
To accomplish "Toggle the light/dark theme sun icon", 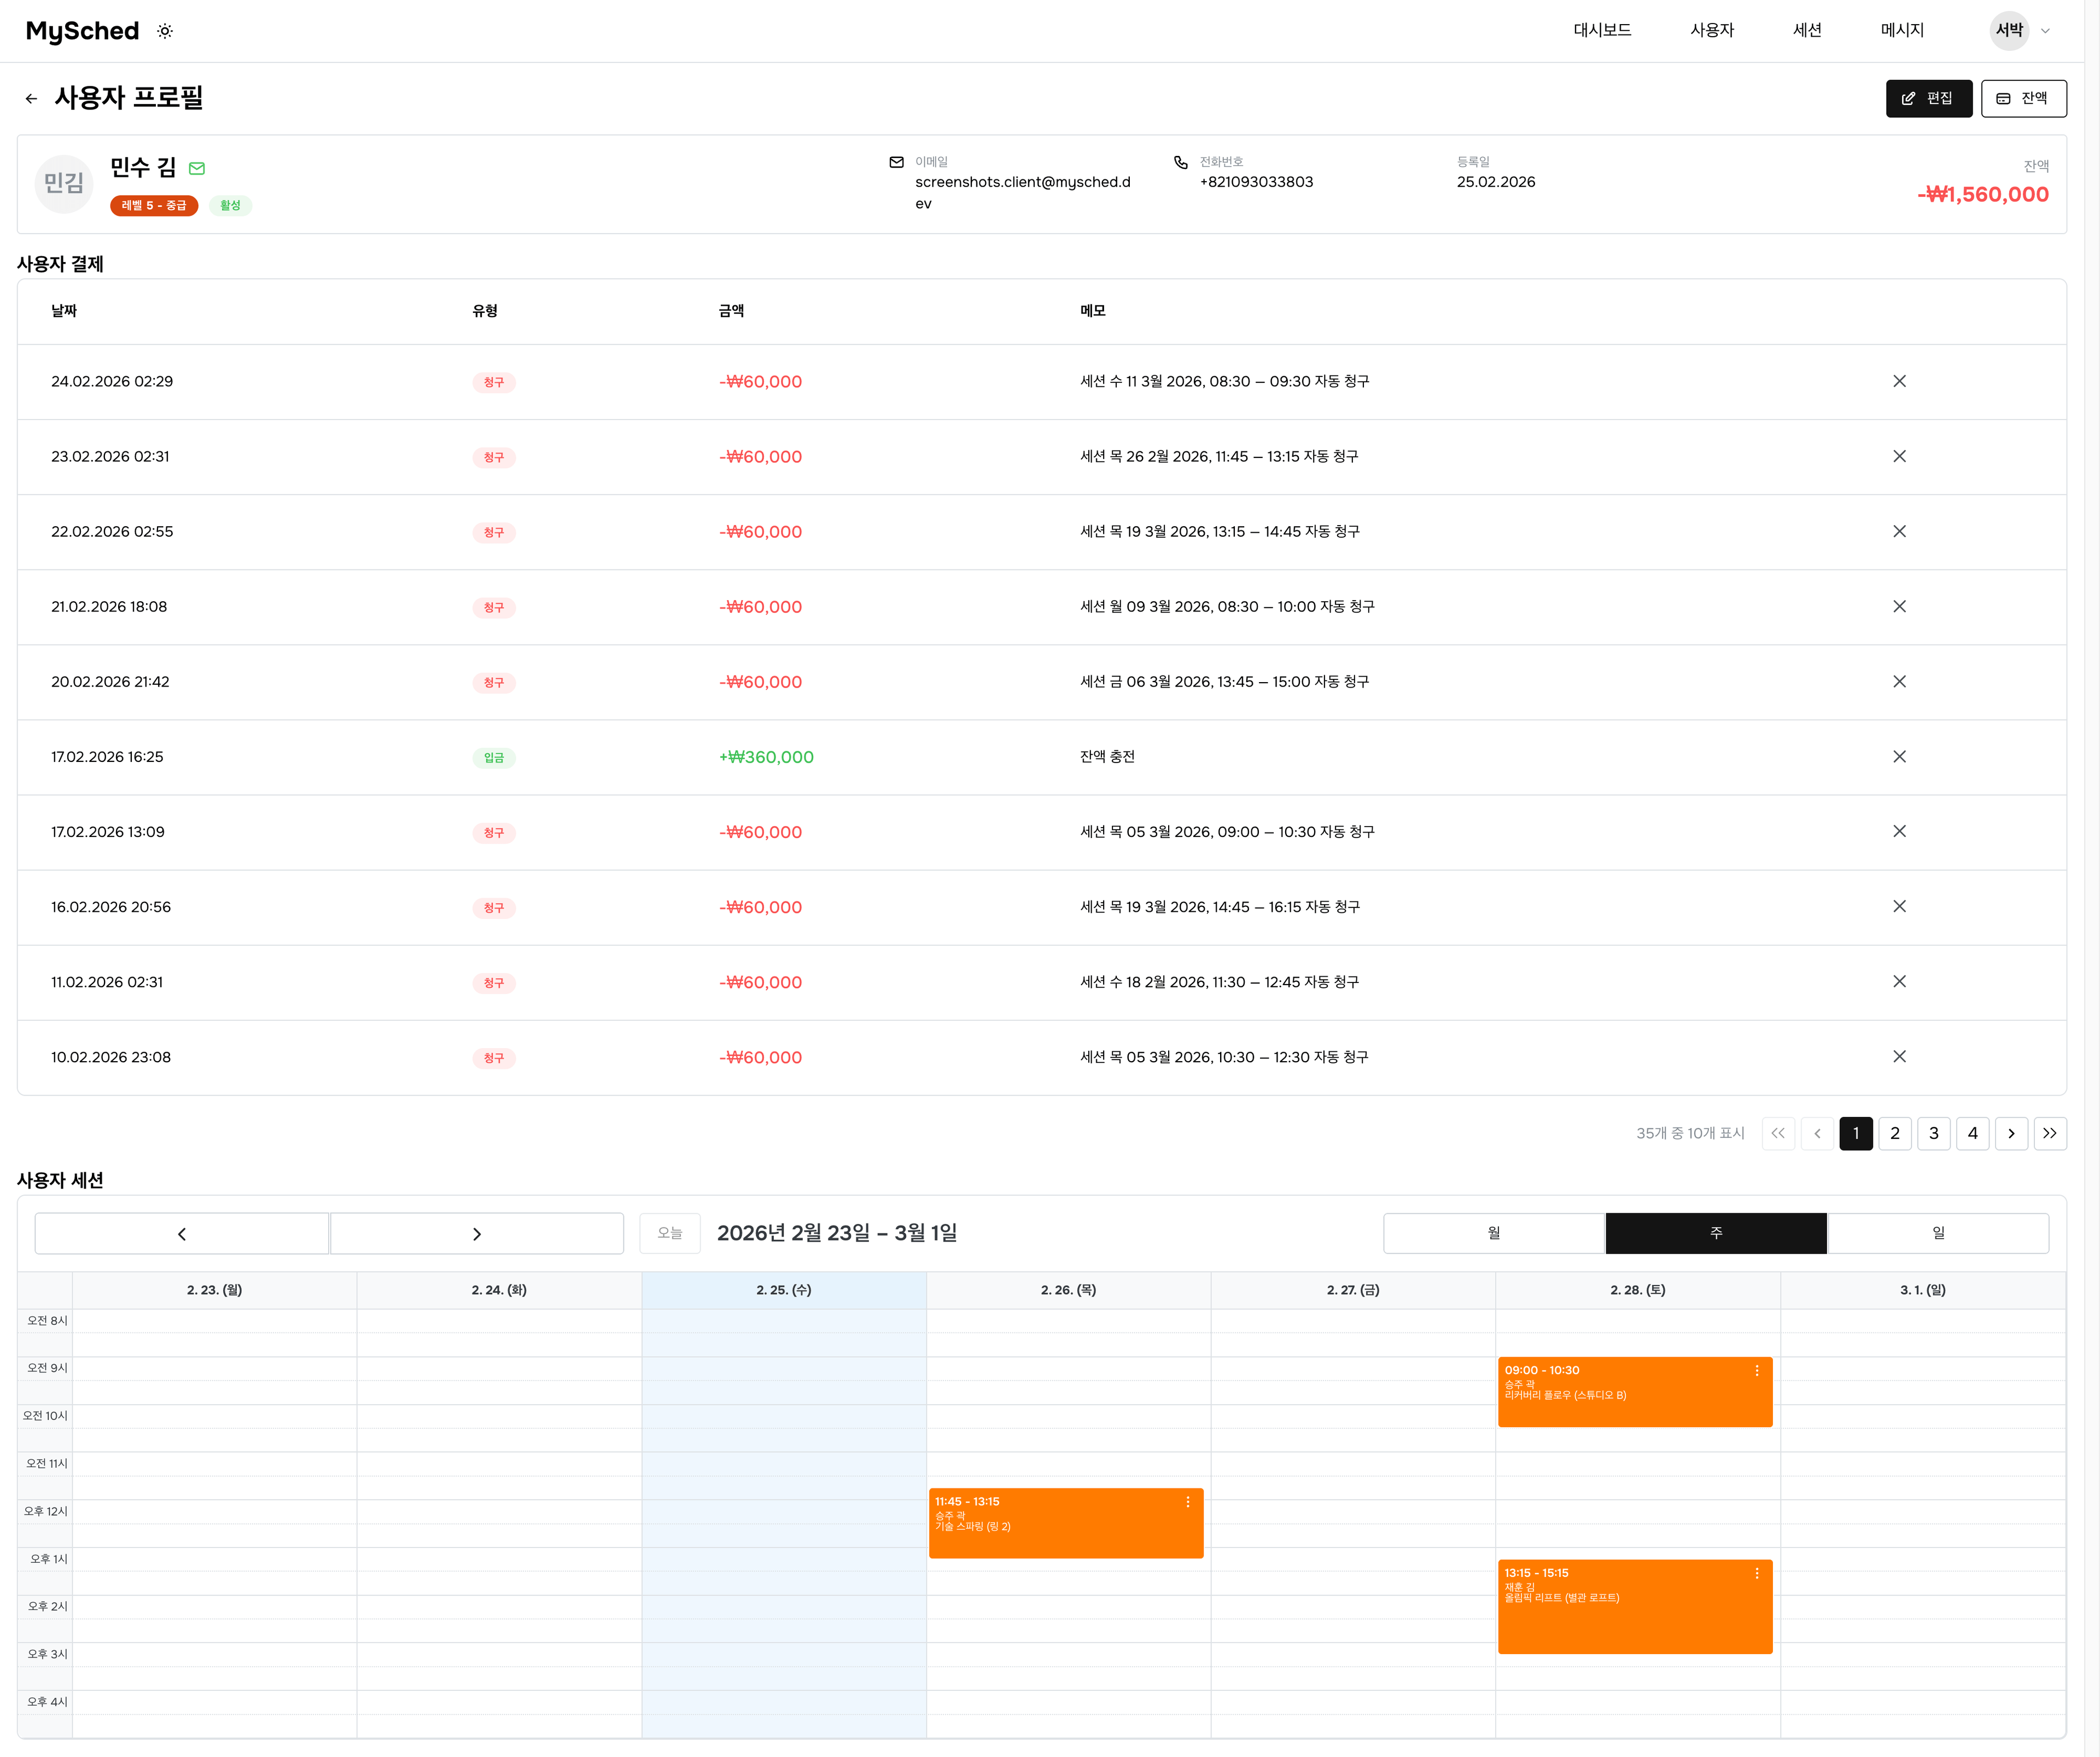I will tap(165, 31).
